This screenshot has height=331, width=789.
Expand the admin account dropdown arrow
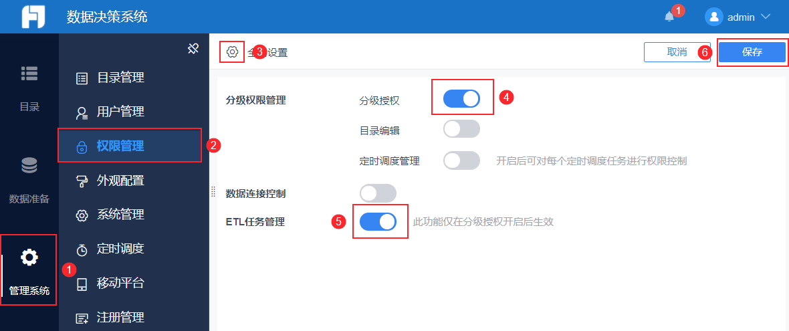pos(766,17)
